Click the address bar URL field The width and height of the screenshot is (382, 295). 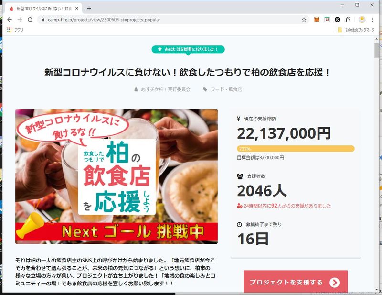[x=170, y=20]
